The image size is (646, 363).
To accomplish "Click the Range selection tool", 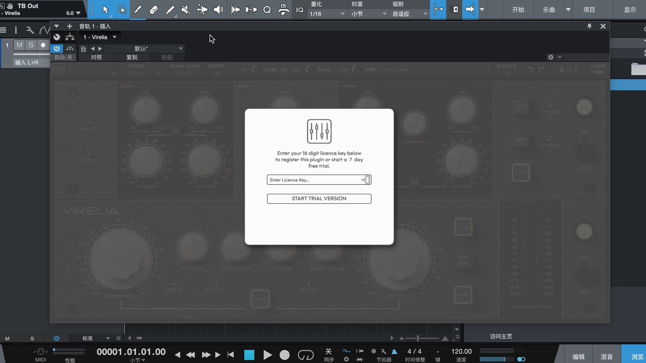I will click(x=122, y=9).
